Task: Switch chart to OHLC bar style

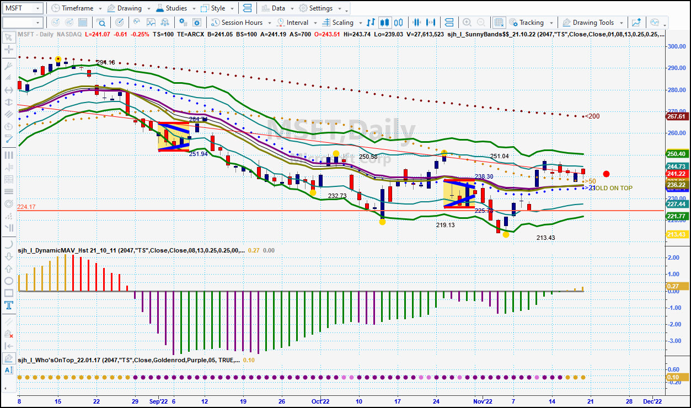Action: [371, 23]
